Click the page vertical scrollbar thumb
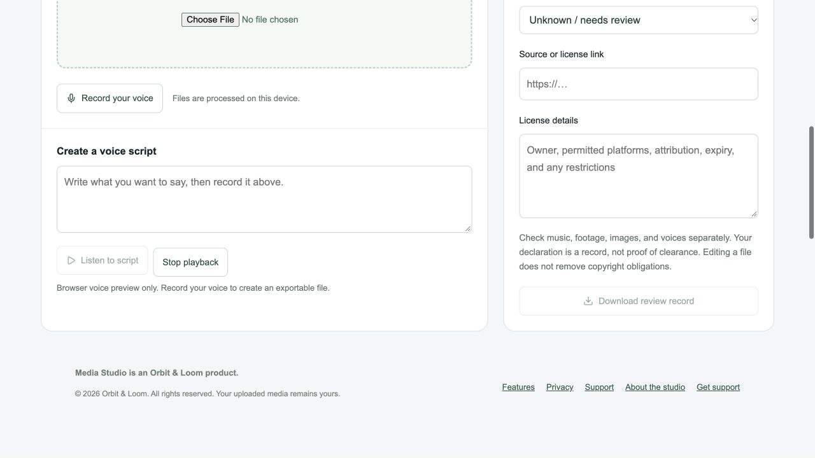The height and width of the screenshot is (458, 815). coord(811,183)
